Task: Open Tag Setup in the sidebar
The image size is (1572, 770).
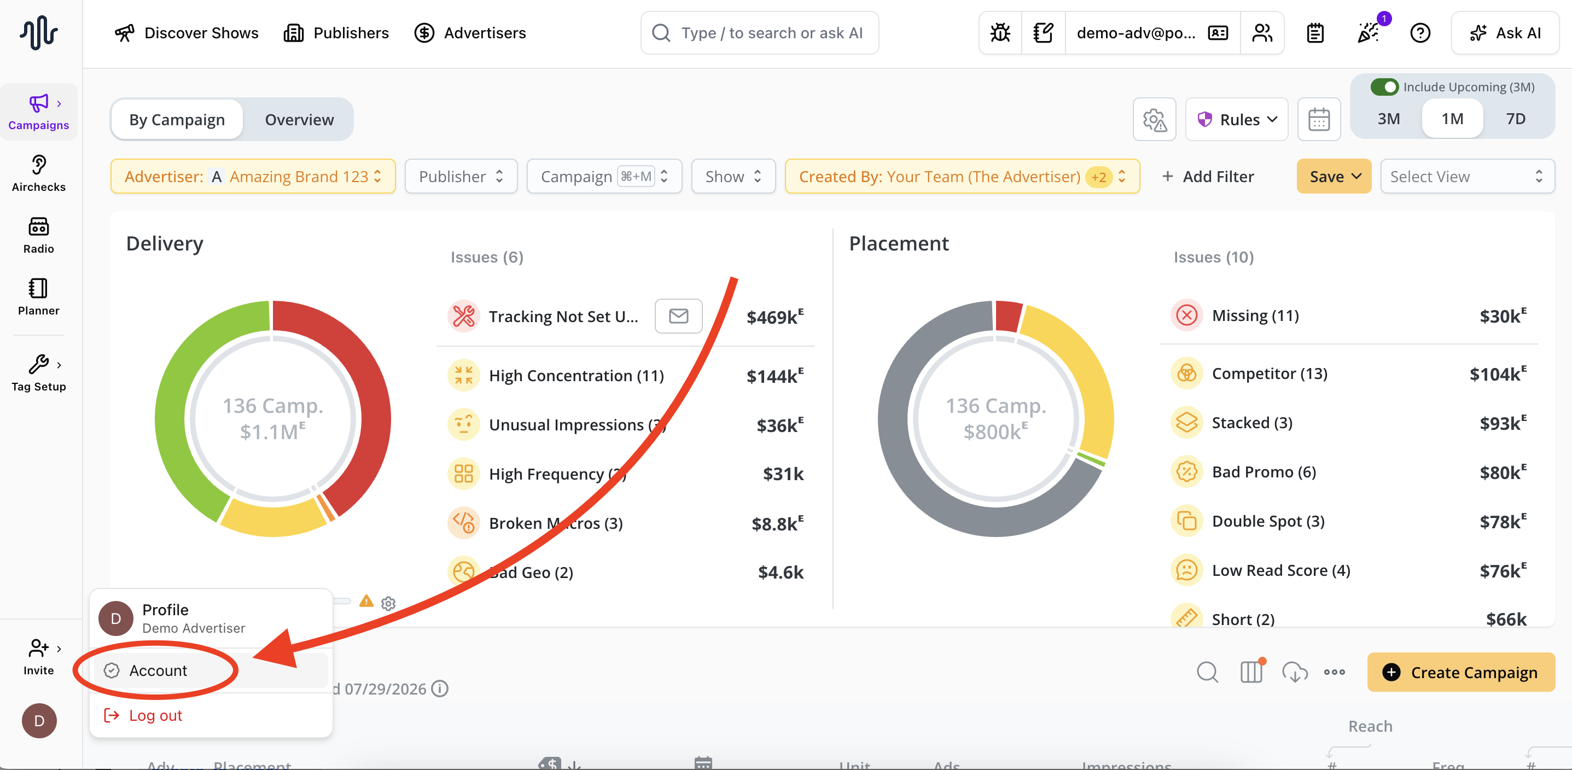Action: tap(38, 373)
